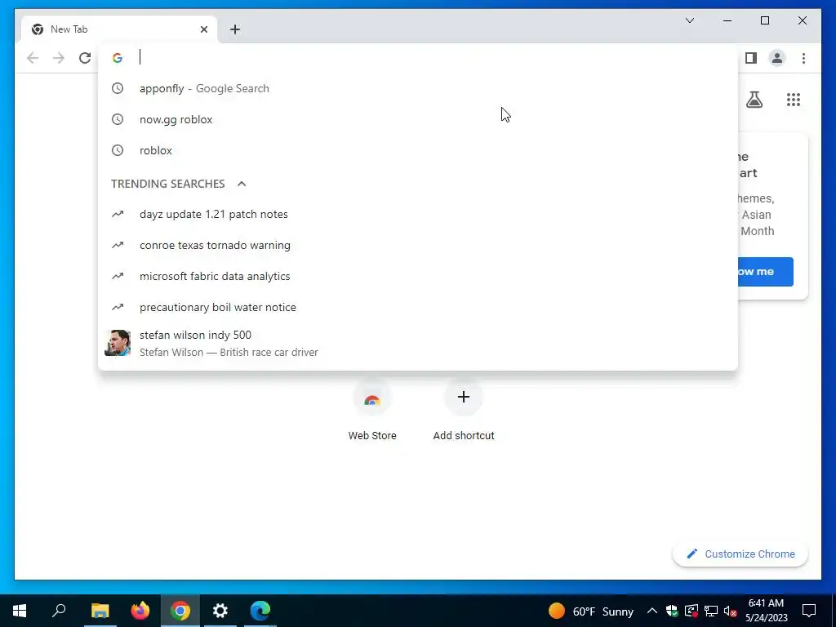Open Windows taskbar search
This screenshot has width=836, height=627.
pos(59,611)
